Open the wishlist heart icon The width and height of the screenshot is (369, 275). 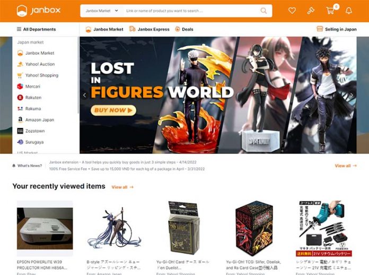(x=292, y=11)
